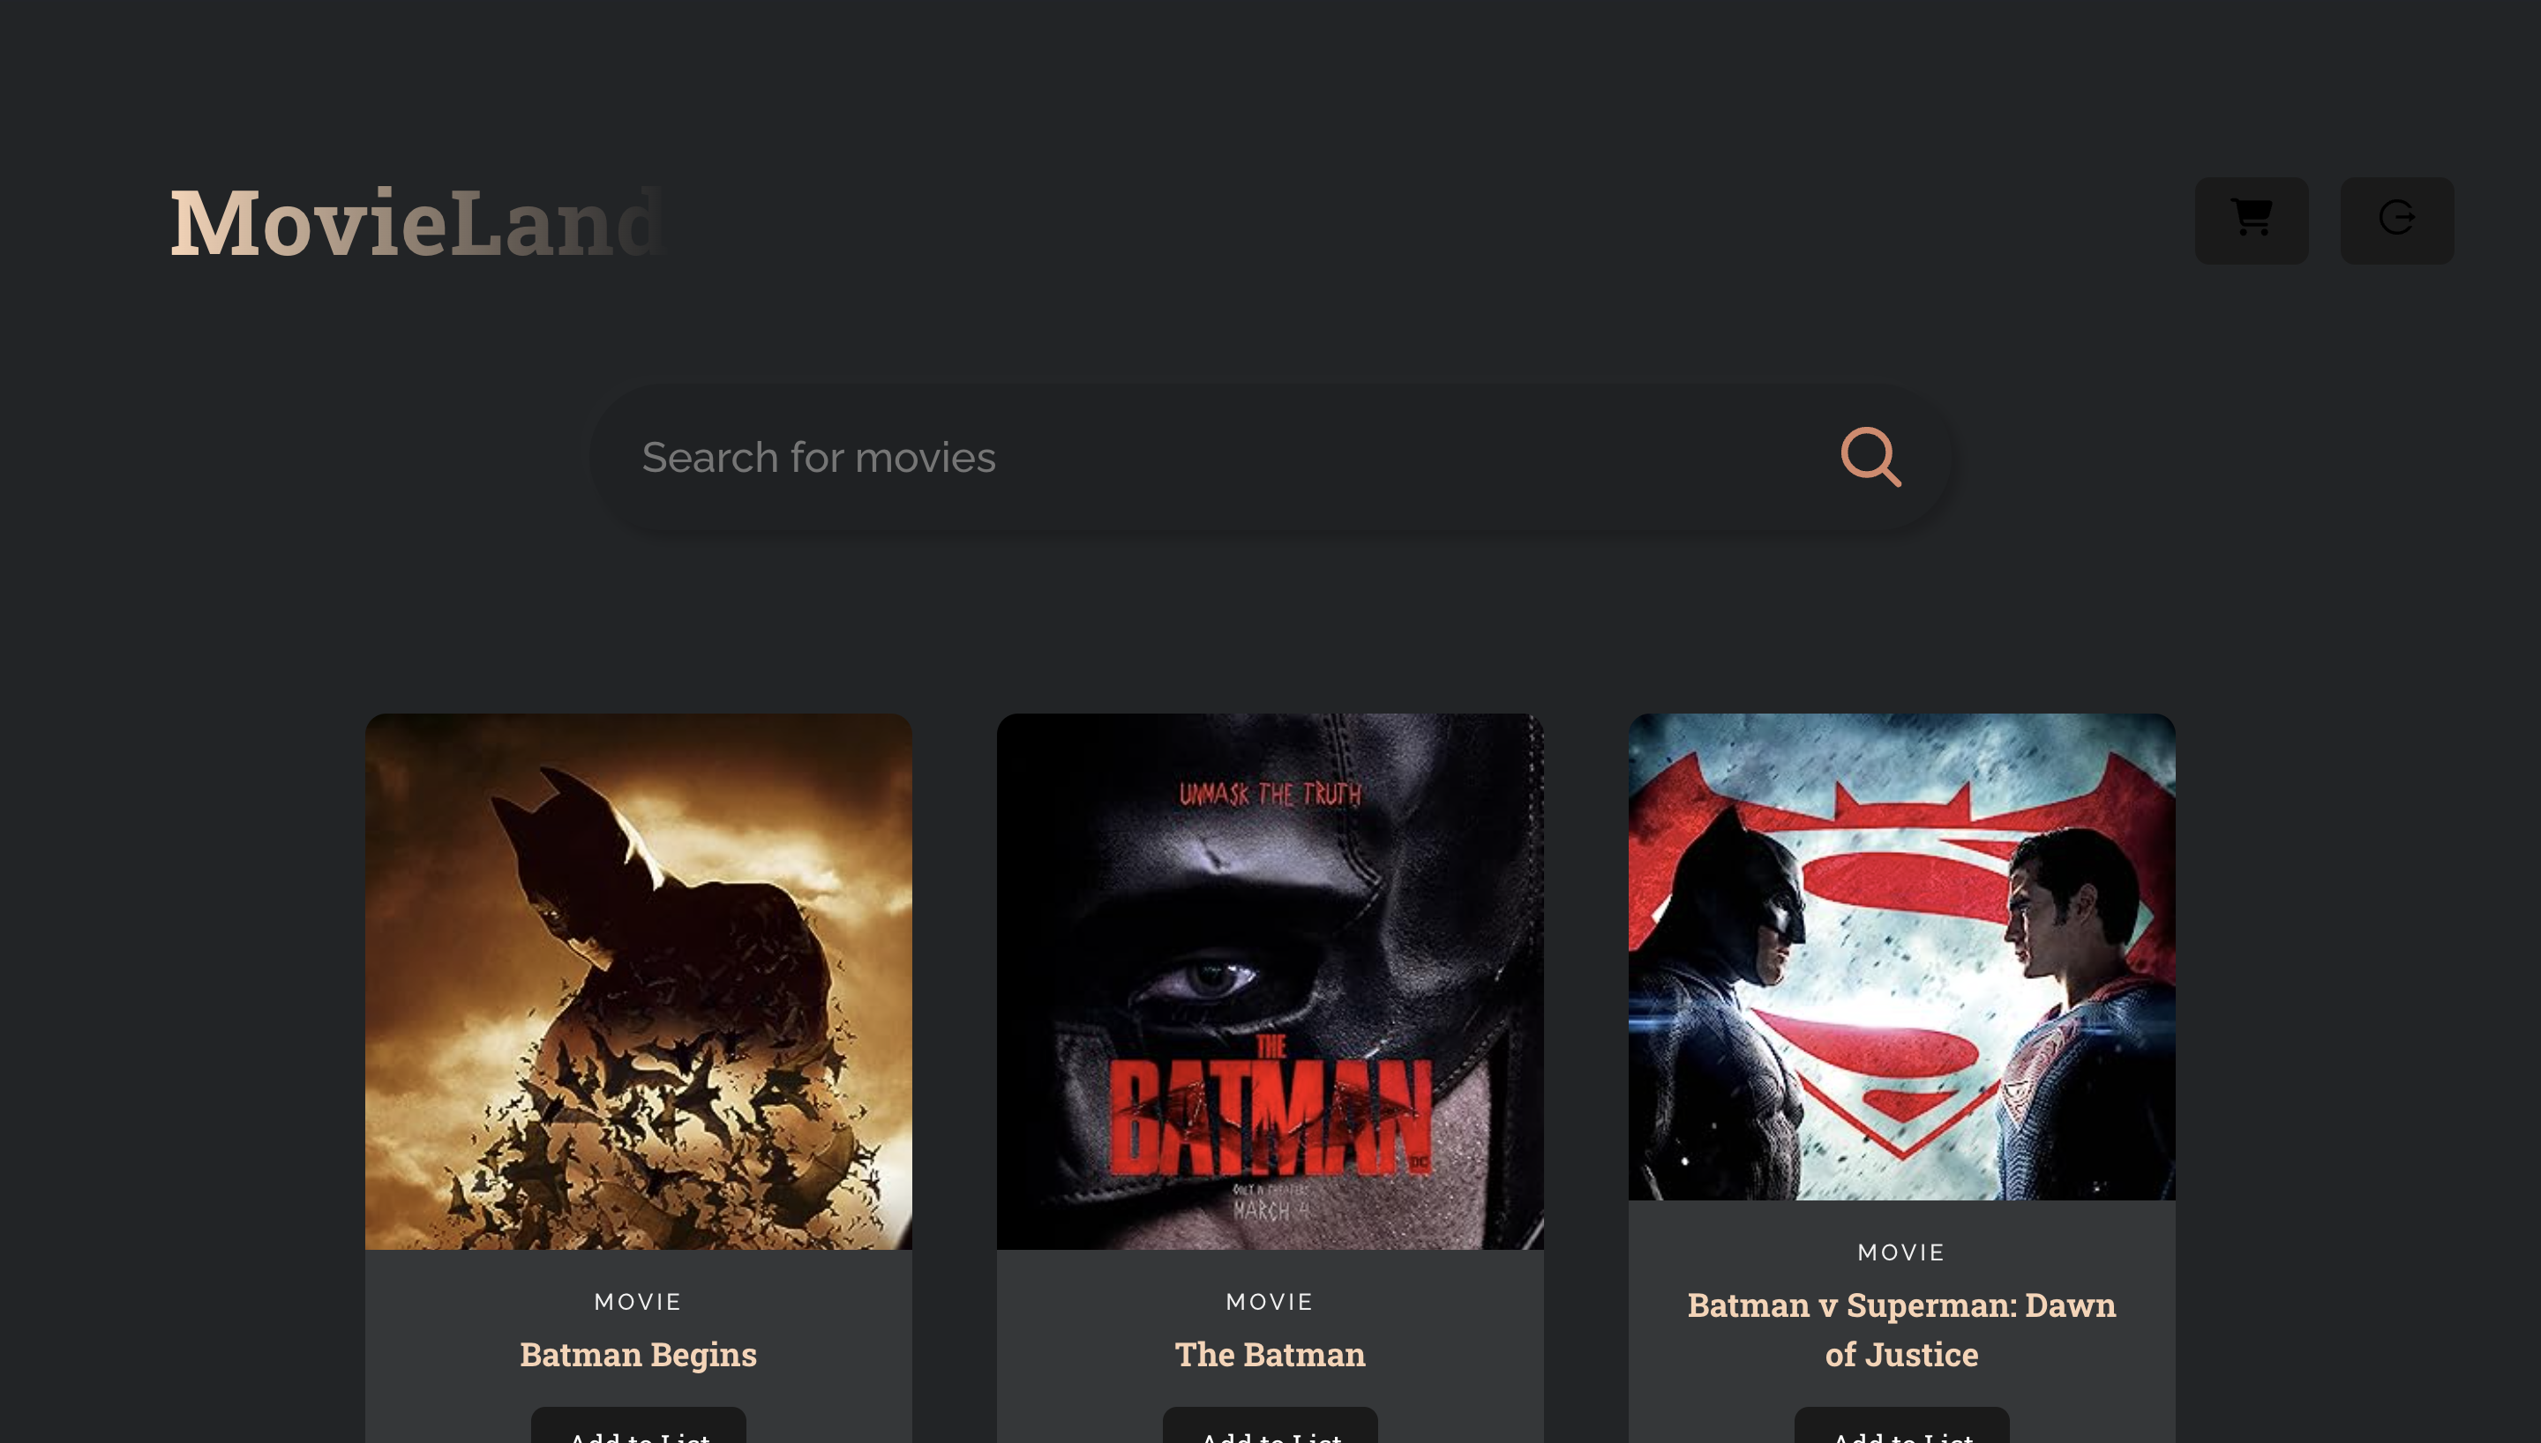This screenshot has height=1443, width=2541.
Task: Open the shopping cart list
Action: click(x=2251, y=220)
